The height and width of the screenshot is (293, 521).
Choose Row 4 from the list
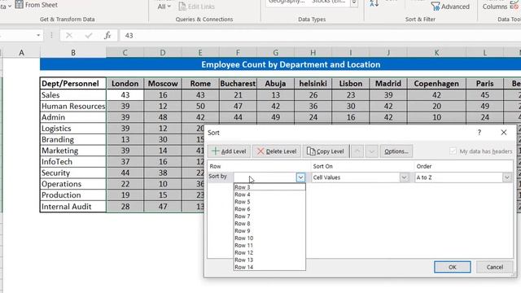pos(269,195)
